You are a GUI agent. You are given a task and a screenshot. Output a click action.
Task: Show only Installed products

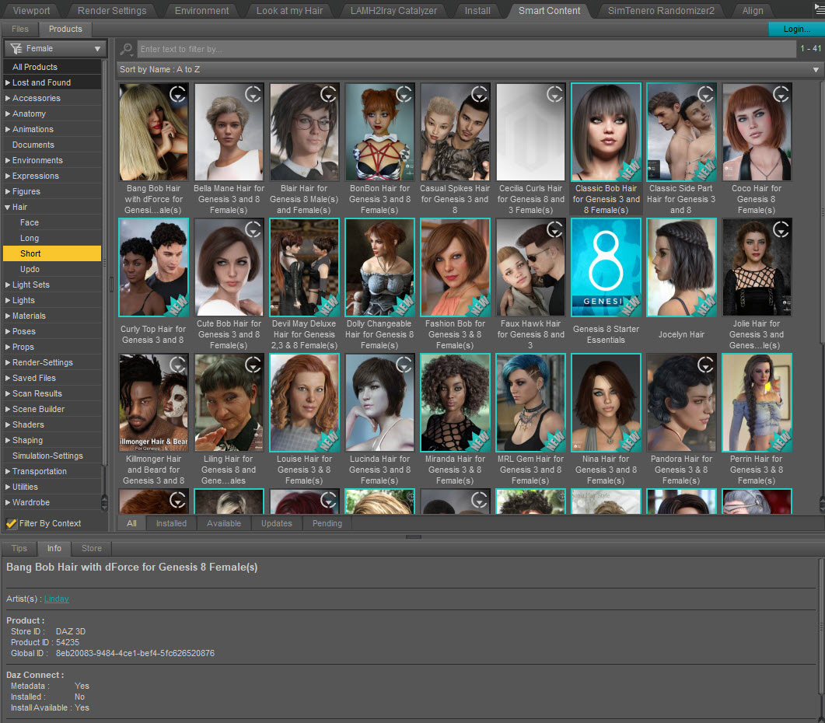(x=171, y=523)
